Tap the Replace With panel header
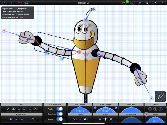This screenshot has height=125, width=167. tap(22, 114)
